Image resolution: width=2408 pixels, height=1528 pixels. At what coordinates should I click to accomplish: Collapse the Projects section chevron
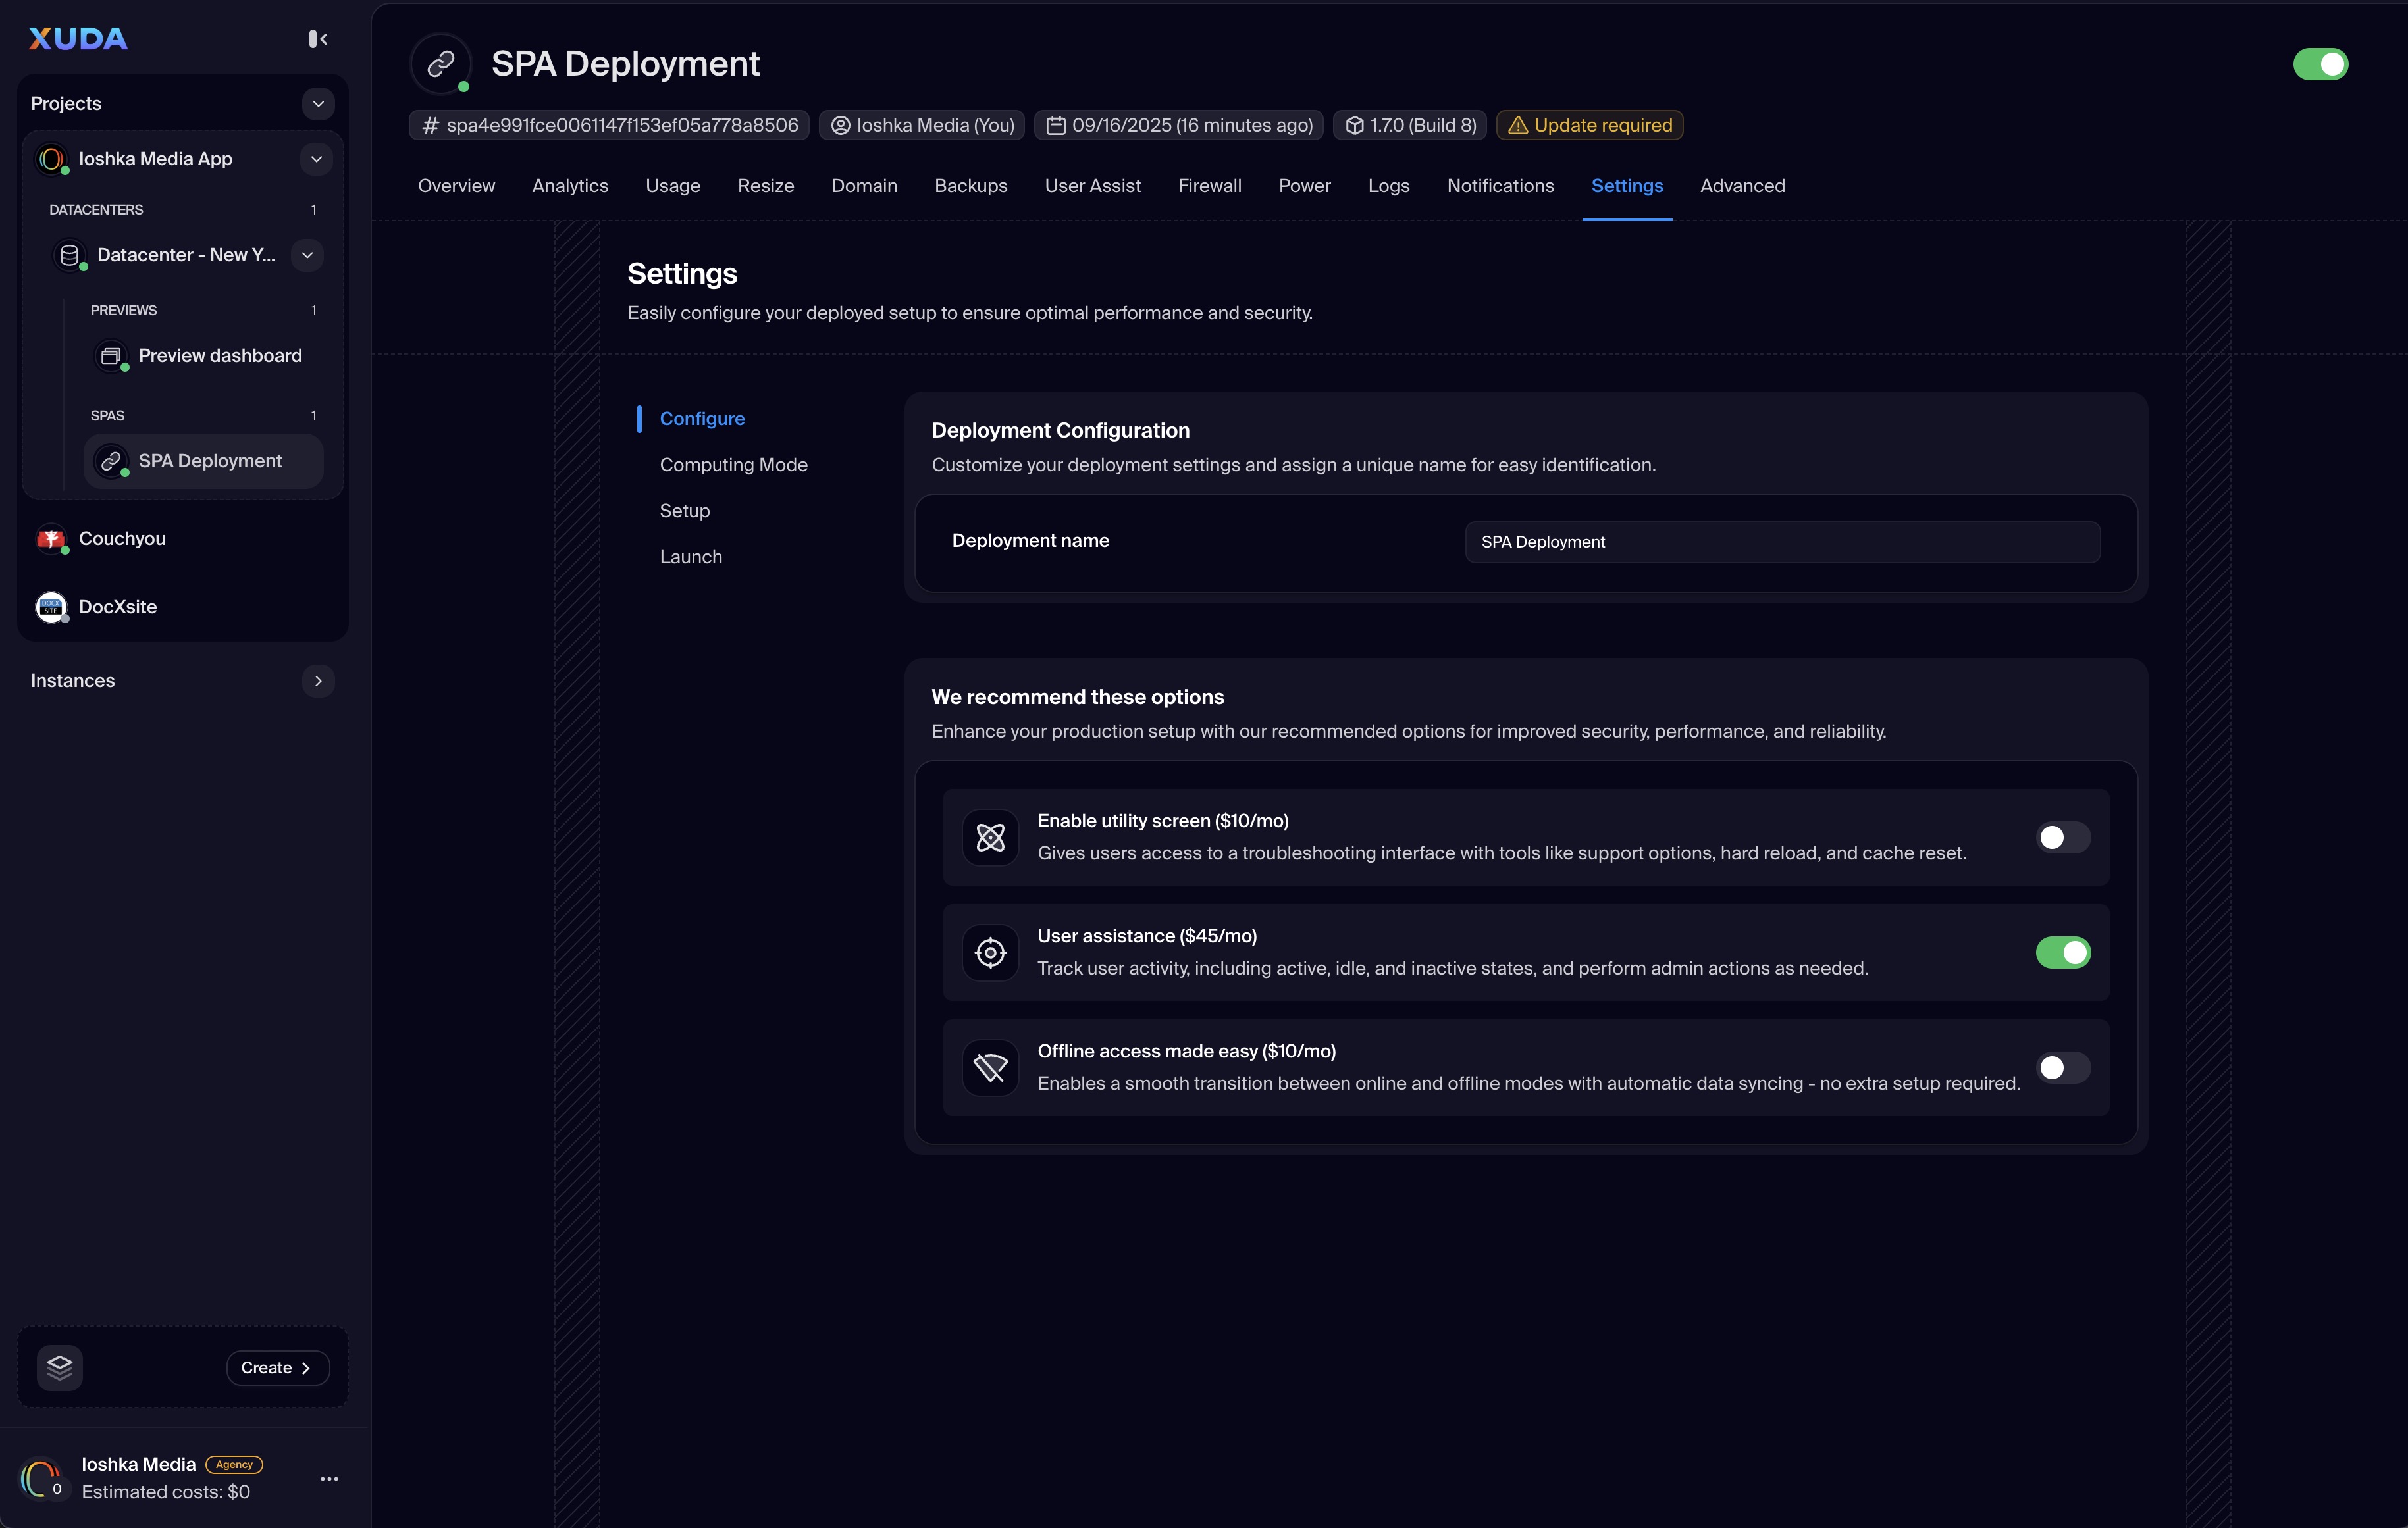pyautogui.click(x=318, y=104)
